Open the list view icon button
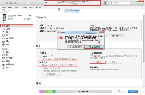The image size is (145, 95). pyautogui.click(x=105, y=3)
